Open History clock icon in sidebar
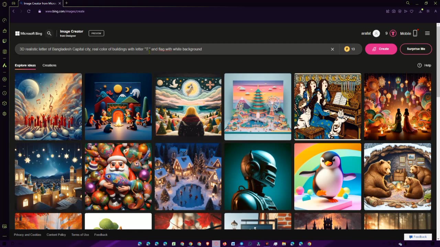 coord(4,93)
